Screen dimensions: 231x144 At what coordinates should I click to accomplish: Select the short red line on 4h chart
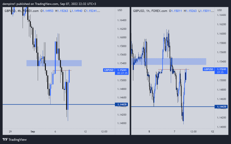point(62,70)
